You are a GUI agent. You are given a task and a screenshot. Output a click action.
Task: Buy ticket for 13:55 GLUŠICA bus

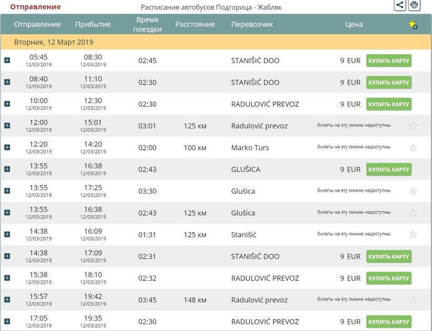389,169
